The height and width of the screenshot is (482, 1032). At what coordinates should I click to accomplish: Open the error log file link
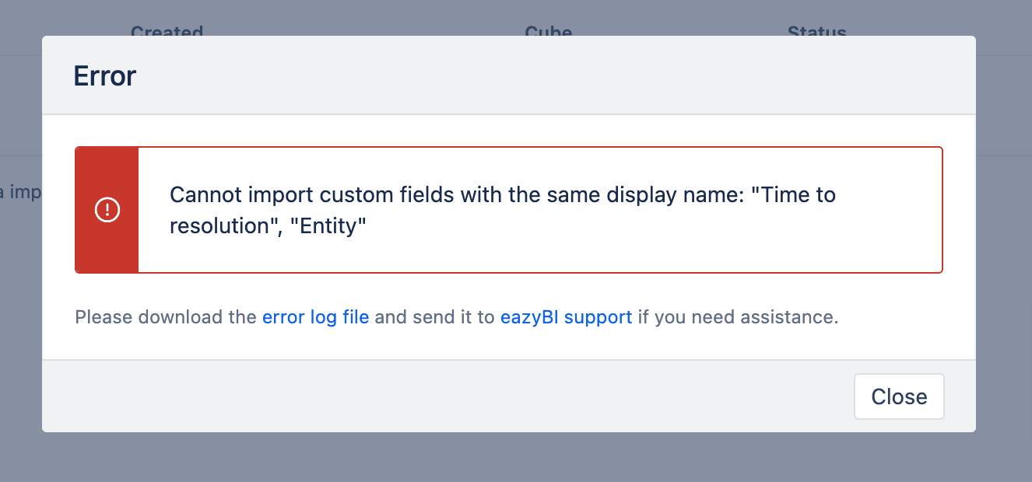click(315, 317)
